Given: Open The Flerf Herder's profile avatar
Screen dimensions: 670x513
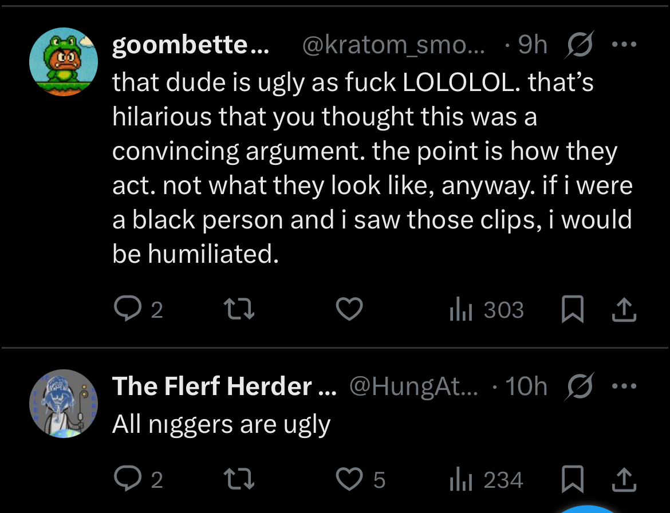Looking at the screenshot, I should tap(64, 404).
